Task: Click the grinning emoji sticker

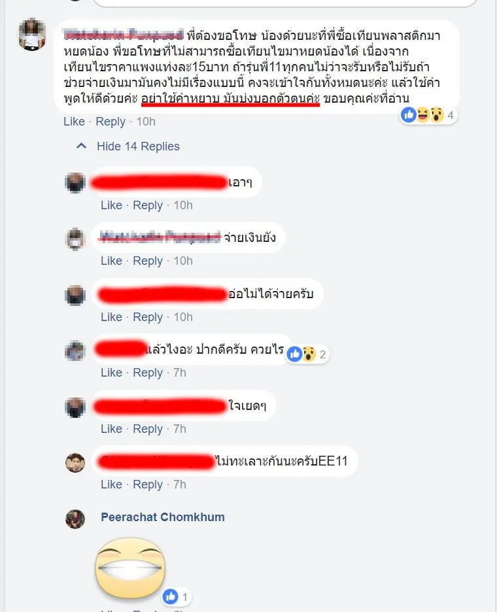Action: point(130,568)
